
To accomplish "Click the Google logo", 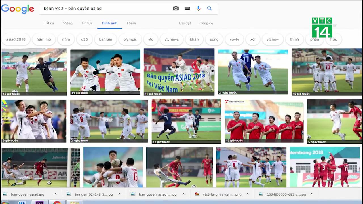I will click(x=18, y=8).
